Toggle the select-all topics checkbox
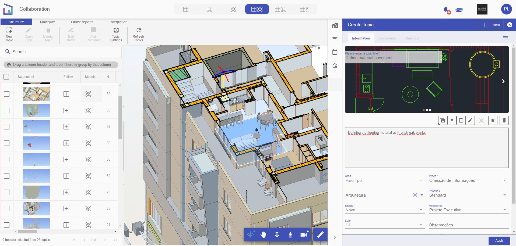The image size is (516, 246). 6,77
